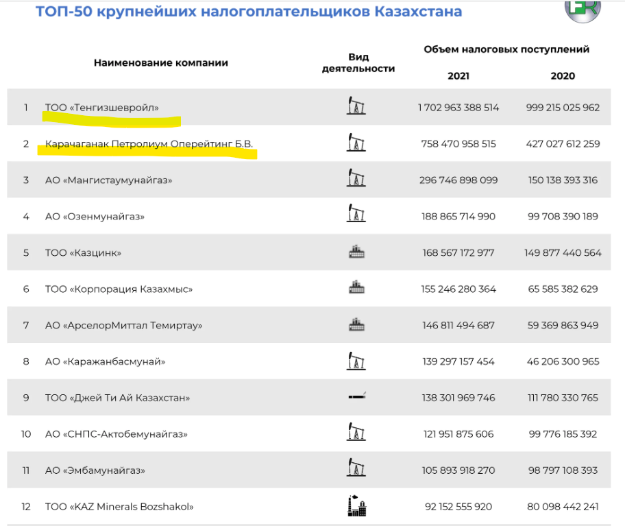Image resolution: width=625 pixels, height=526 pixels.
Task: Click the value 427 027 612 259
Action: [x=563, y=144]
